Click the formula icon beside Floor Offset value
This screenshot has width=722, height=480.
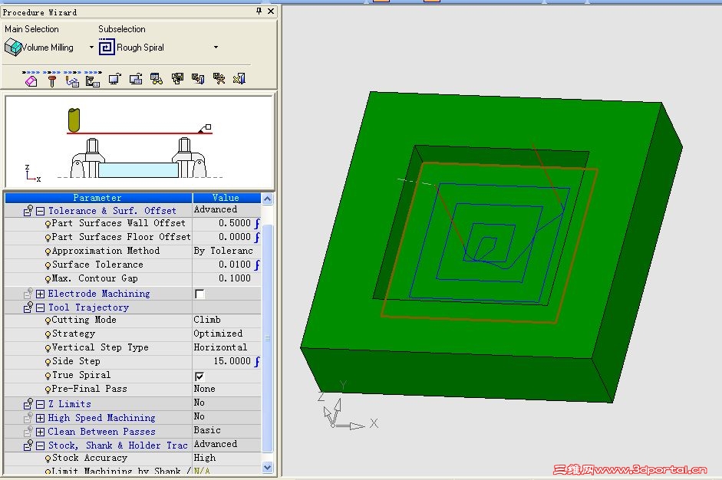point(257,237)
